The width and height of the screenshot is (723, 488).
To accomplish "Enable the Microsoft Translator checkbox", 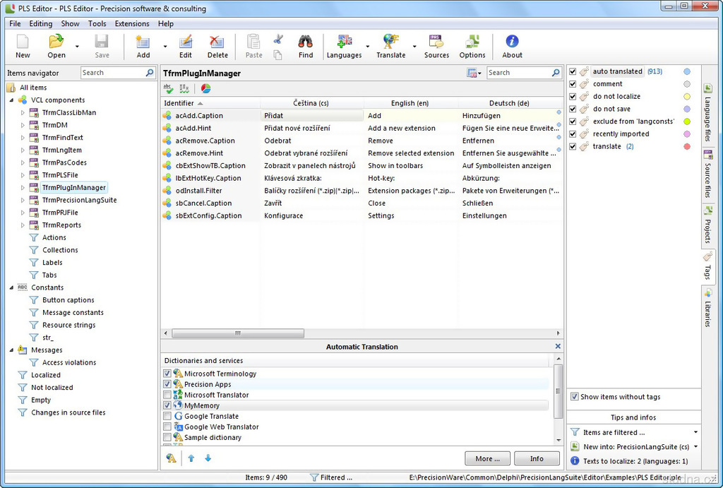I will tap(167, 395).
